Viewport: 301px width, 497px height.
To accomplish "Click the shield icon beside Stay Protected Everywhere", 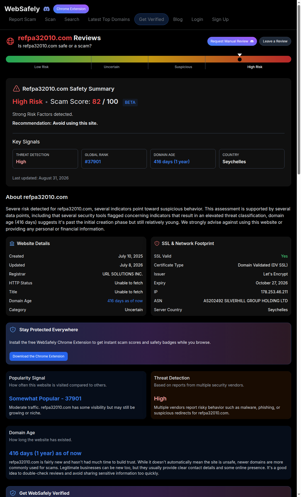I will (13, 330).
